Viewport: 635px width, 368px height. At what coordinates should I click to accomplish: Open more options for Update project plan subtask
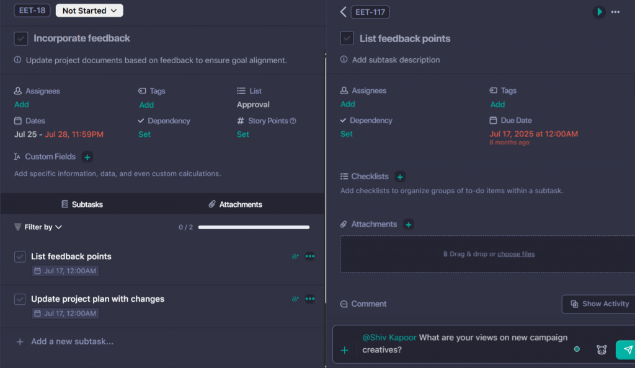310,299
